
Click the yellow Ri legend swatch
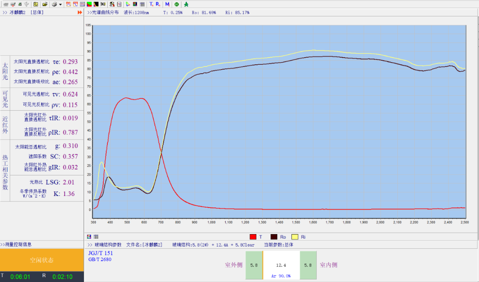pos(295,237)
